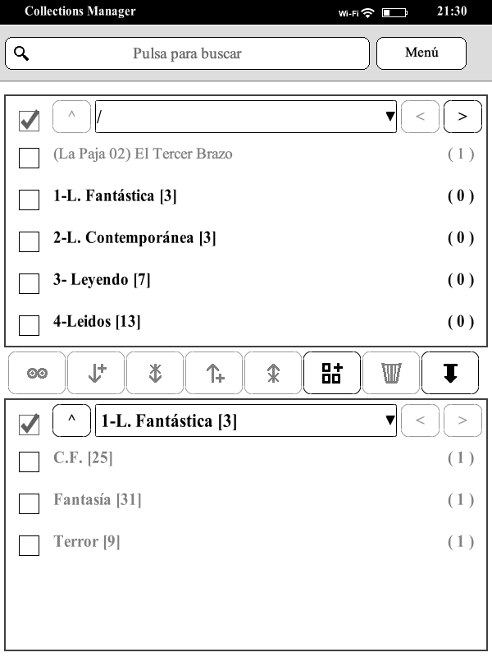Expand the 1-L. Fantástica [3] dropdown
Screen dimensions: 492x657
[x=246, y=421]
